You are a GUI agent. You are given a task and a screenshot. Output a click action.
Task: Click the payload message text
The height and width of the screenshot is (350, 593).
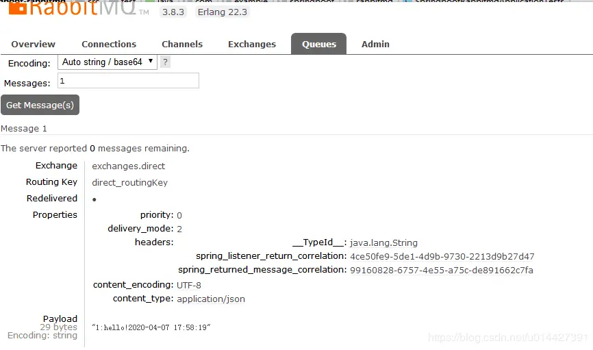[x=151, y=327]
